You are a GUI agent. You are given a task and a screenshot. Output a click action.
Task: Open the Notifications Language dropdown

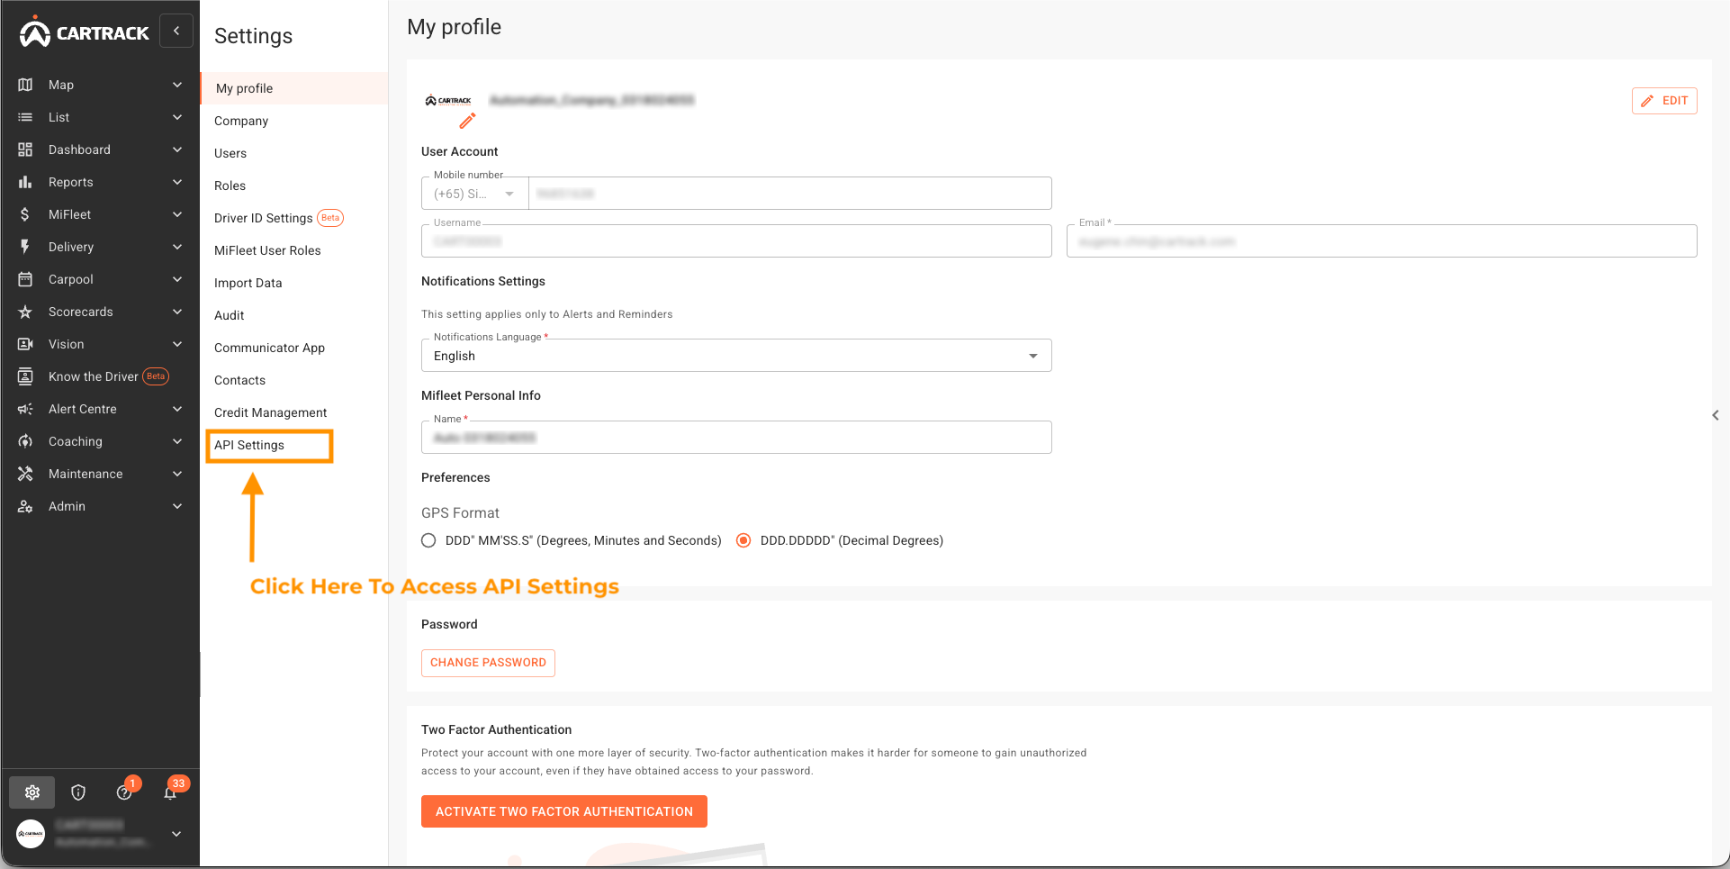(x=1032, y=355)
